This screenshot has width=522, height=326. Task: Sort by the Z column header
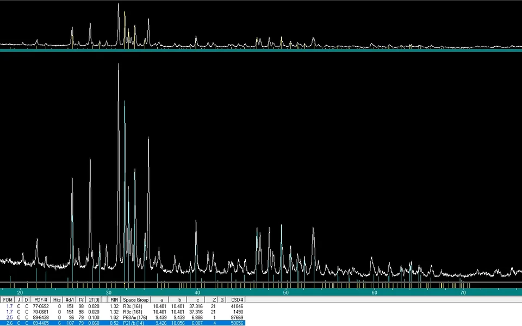point(214,300)
